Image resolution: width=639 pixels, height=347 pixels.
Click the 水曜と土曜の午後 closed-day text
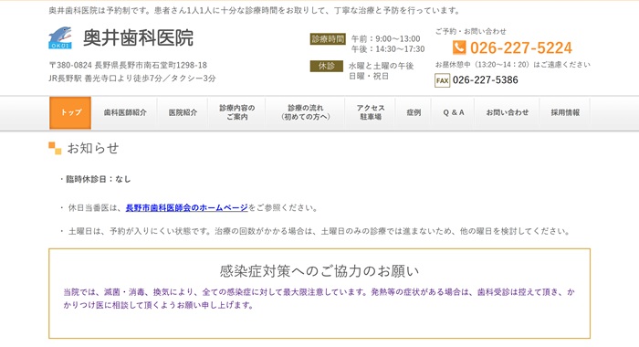pos(381,66)
